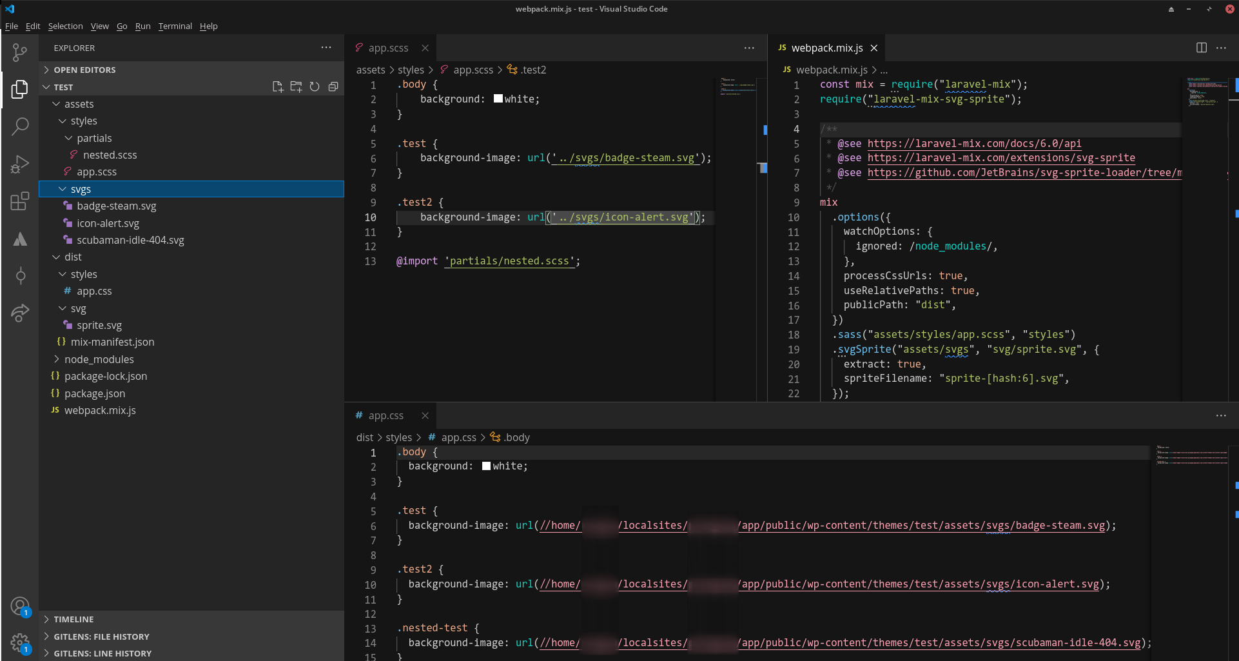
Task: Collapse the dist folder
Action: 72,257
